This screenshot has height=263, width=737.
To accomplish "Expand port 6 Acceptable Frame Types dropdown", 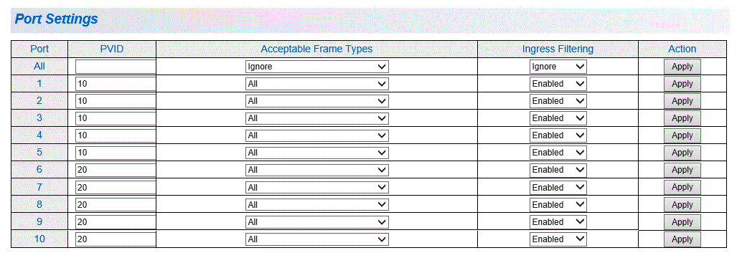I will coord(316,170).
